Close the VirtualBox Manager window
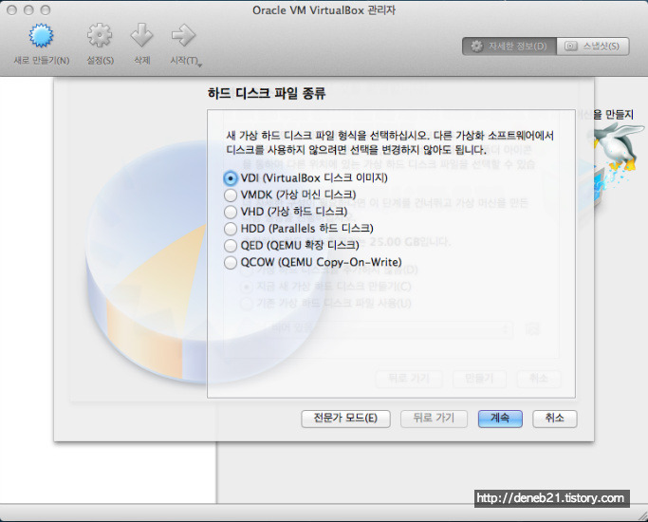 click(x=12, y=9)
